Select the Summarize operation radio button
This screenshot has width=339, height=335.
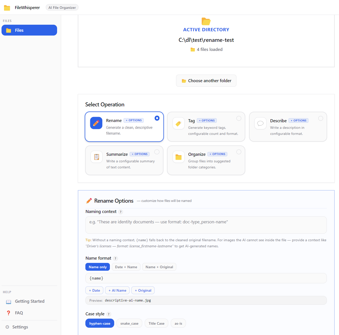(157, 152)
